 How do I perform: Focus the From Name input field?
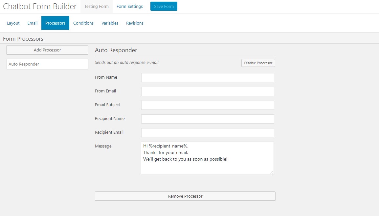pyautogui.click(x=208, y=78)
